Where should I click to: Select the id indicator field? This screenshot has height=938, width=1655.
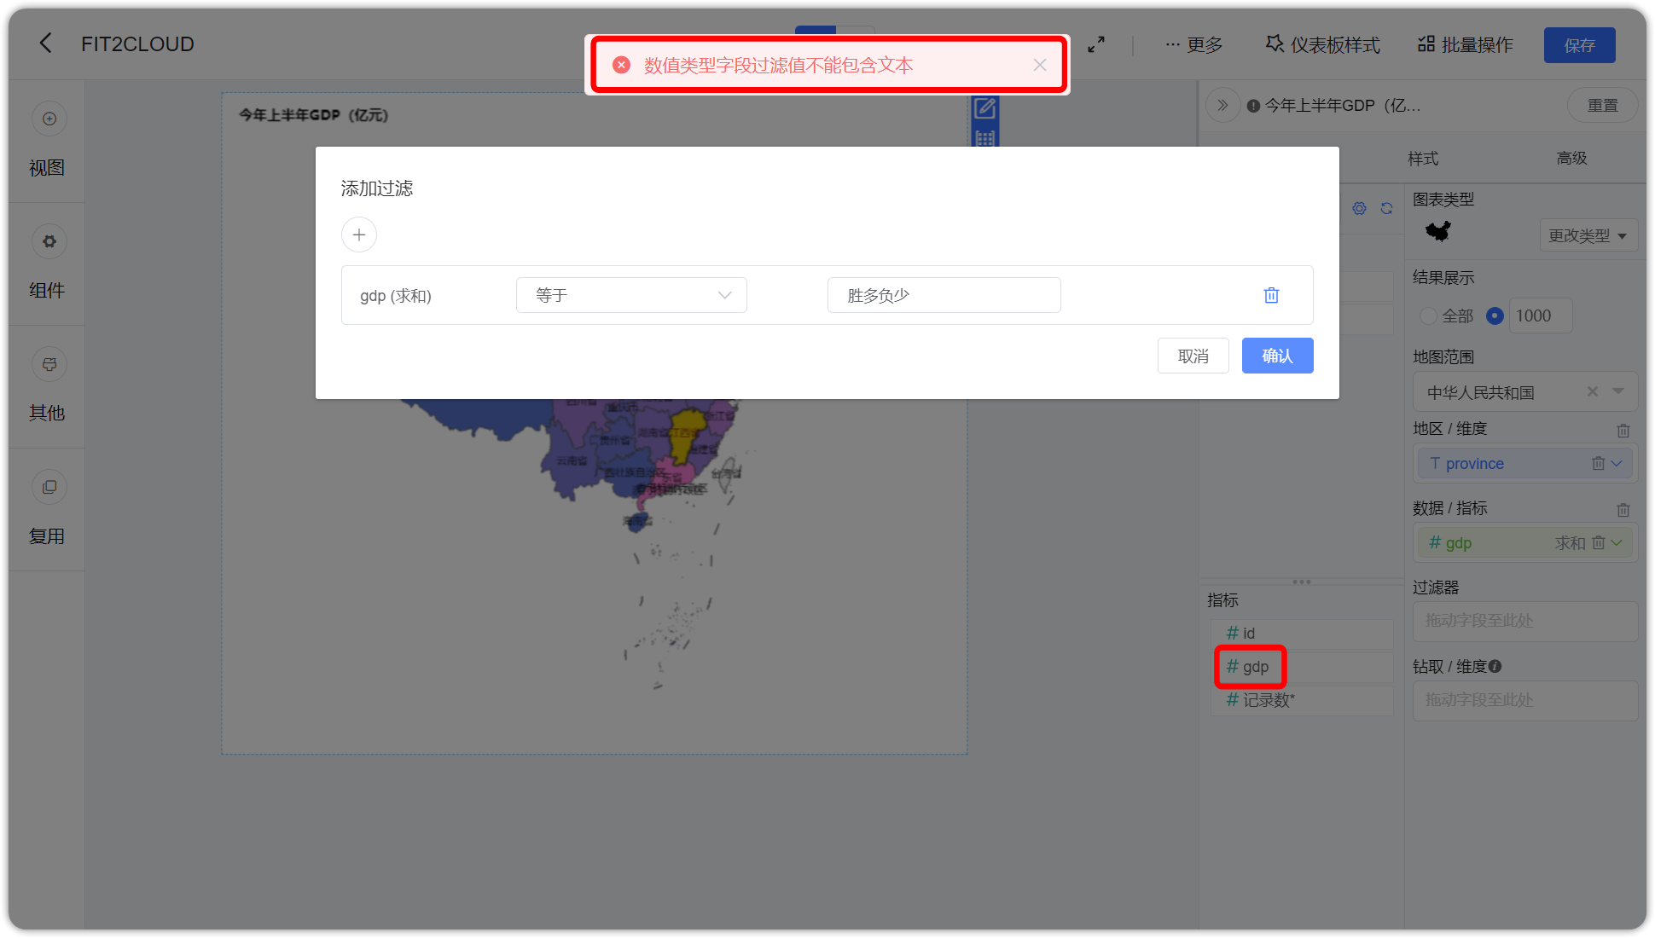(x=1302, y=634)
